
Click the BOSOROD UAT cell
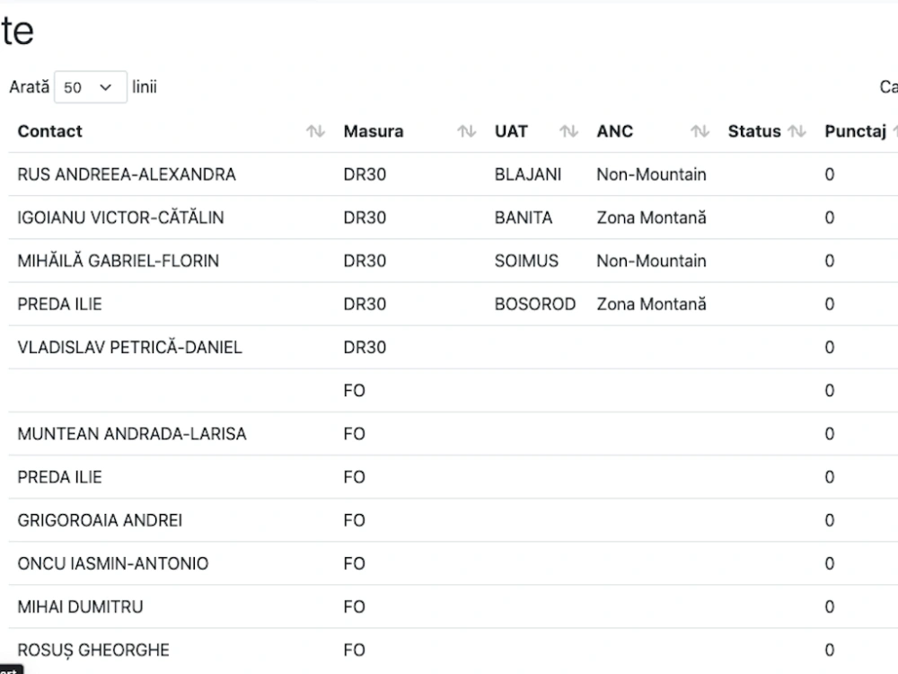click(x=535, y=304)
